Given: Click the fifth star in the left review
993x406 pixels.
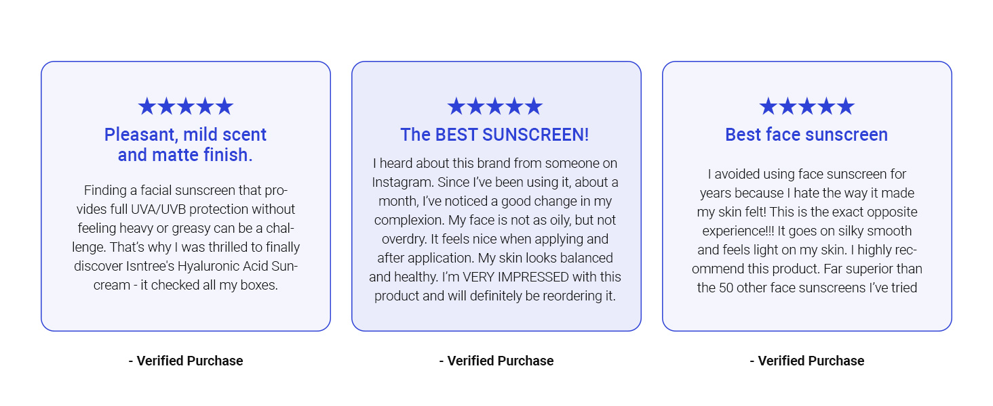Looking at the screenshot, I should click(225, 106).
